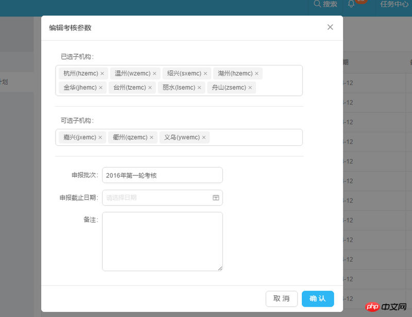Viewport: 412px width, 317px height.
Task: Remove the 绍兴(sxemc) tag
Action: (x=205, y=74)
